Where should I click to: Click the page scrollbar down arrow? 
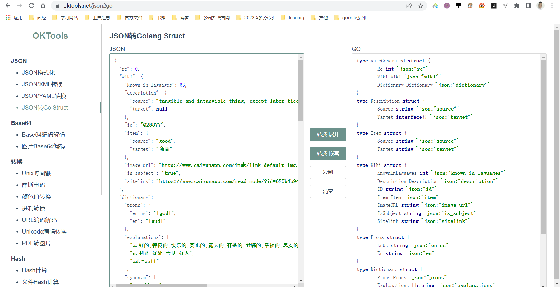557,284
